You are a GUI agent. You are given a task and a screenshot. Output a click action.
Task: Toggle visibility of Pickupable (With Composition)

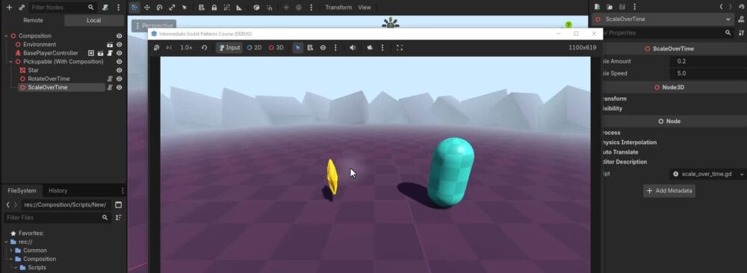119,62
